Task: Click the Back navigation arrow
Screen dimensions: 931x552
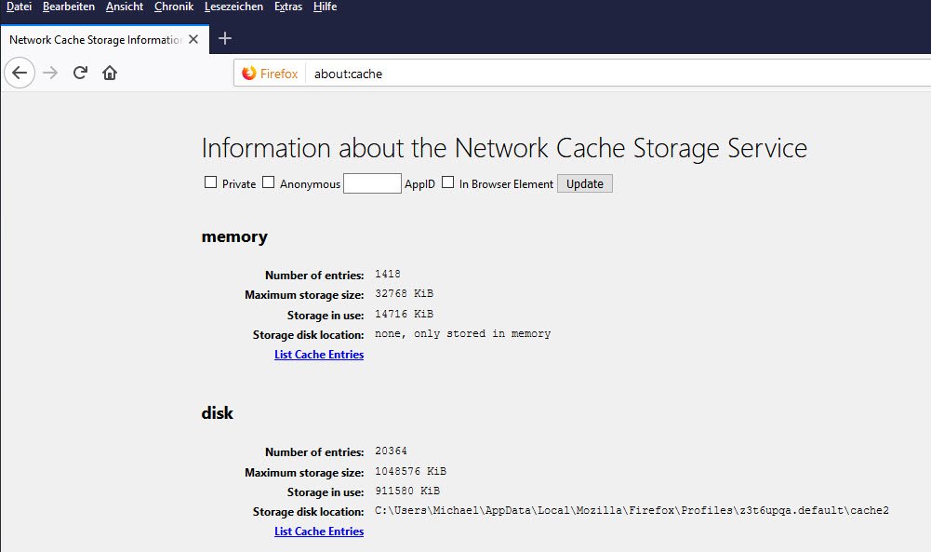Action: coord(20,74)
